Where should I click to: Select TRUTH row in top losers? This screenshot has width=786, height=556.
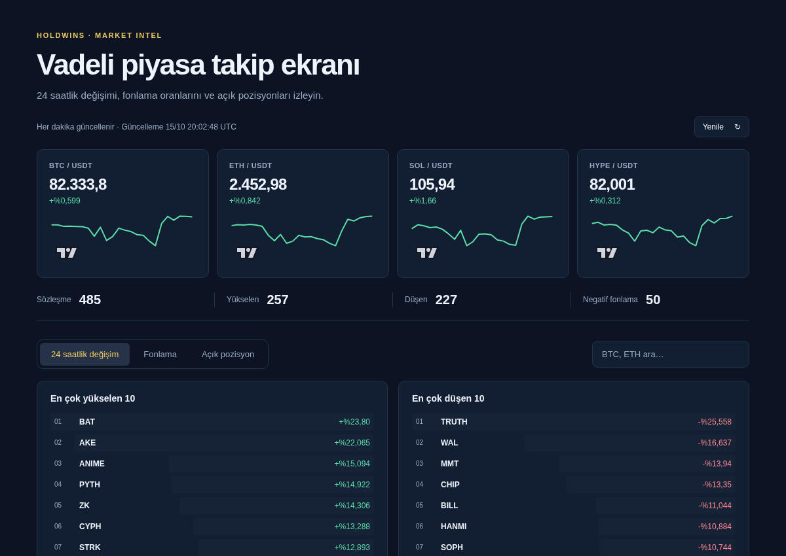(574, 422)
